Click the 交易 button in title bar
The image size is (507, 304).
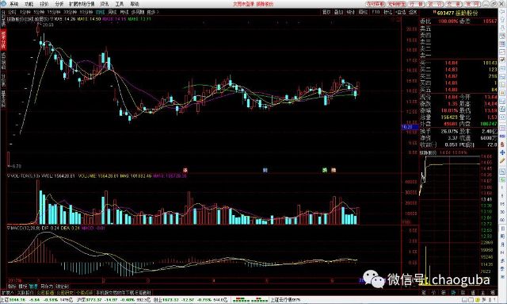(x=454, y=4)
